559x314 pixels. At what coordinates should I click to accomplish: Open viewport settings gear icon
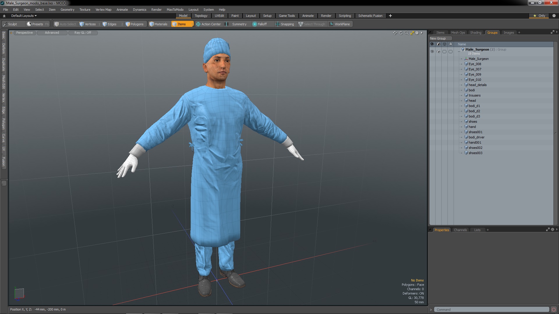[417, 33]
